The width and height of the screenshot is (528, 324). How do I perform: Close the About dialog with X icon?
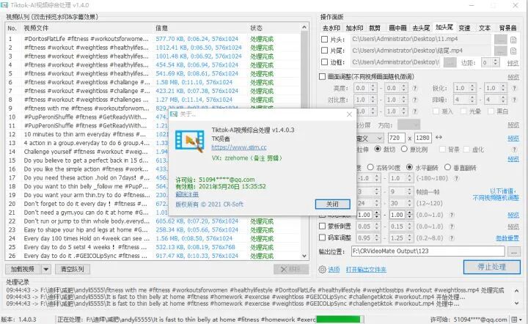pyautogui.click(x=349, y=114)
